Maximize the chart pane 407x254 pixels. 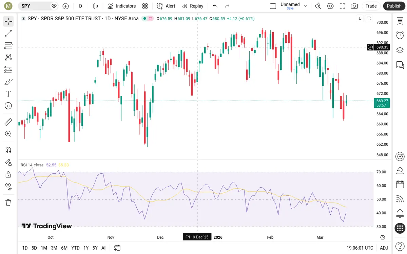point(369,19)
